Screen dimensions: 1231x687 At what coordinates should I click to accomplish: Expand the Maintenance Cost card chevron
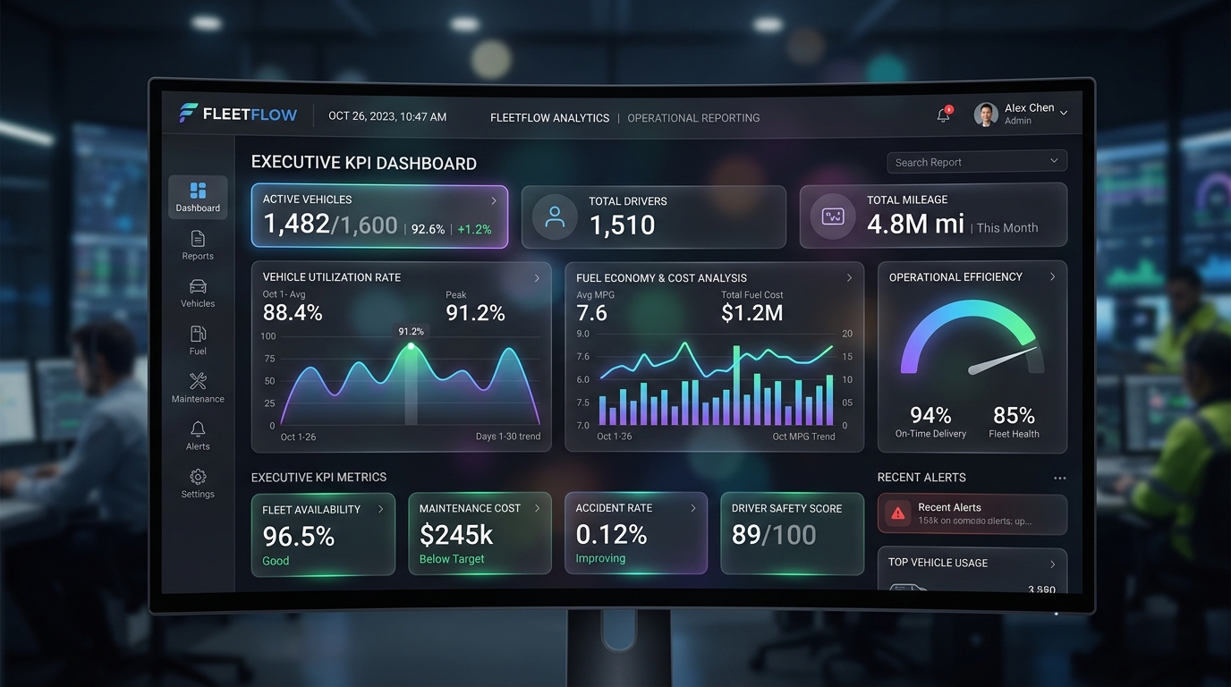point(537,508)
